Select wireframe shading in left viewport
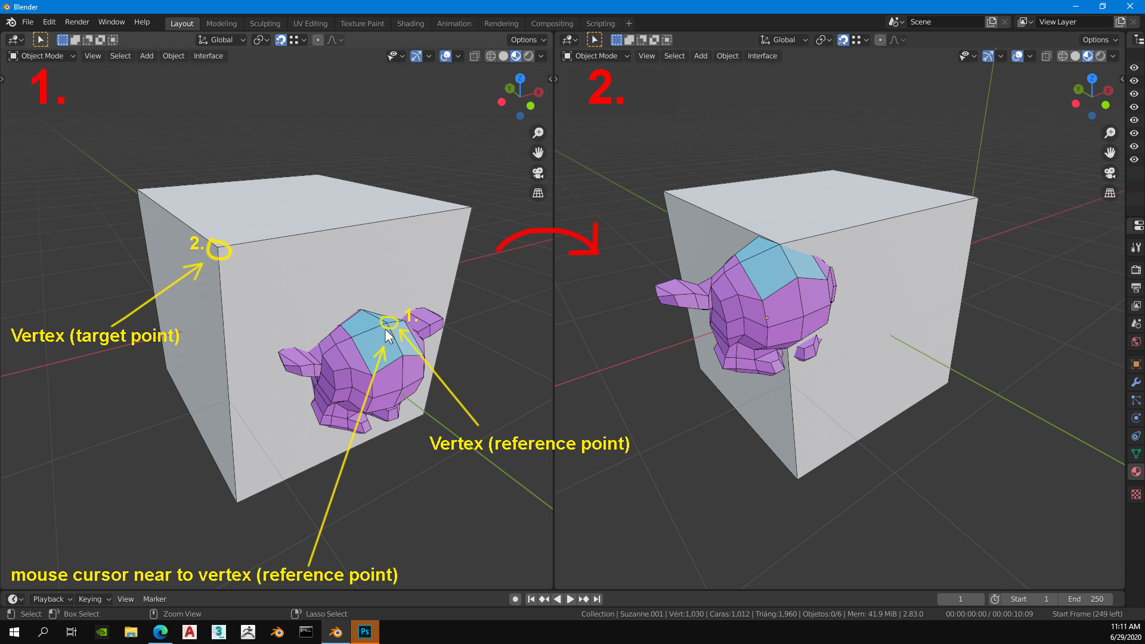This screenshot has width=1145, height=644. [491, 56]
